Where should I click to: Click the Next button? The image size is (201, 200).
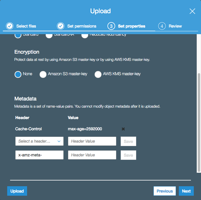tap(186, 191)
